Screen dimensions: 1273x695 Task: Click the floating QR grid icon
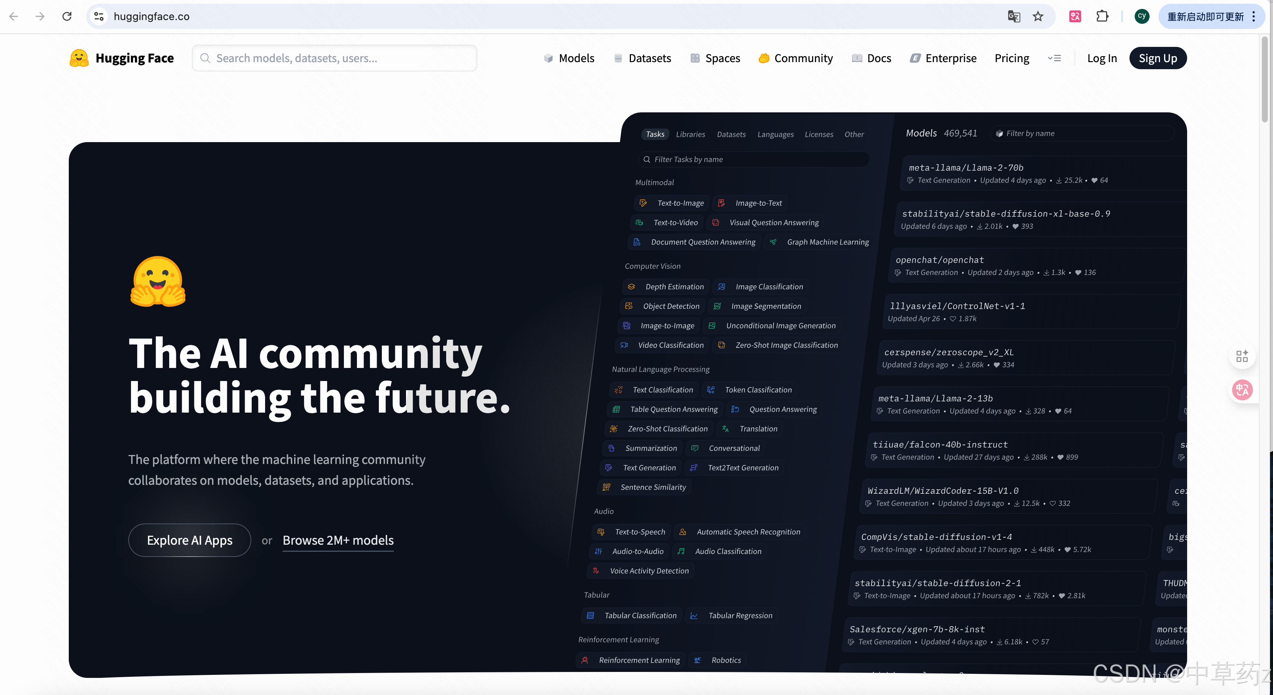pyautogui.click(x=1242, y=356)
